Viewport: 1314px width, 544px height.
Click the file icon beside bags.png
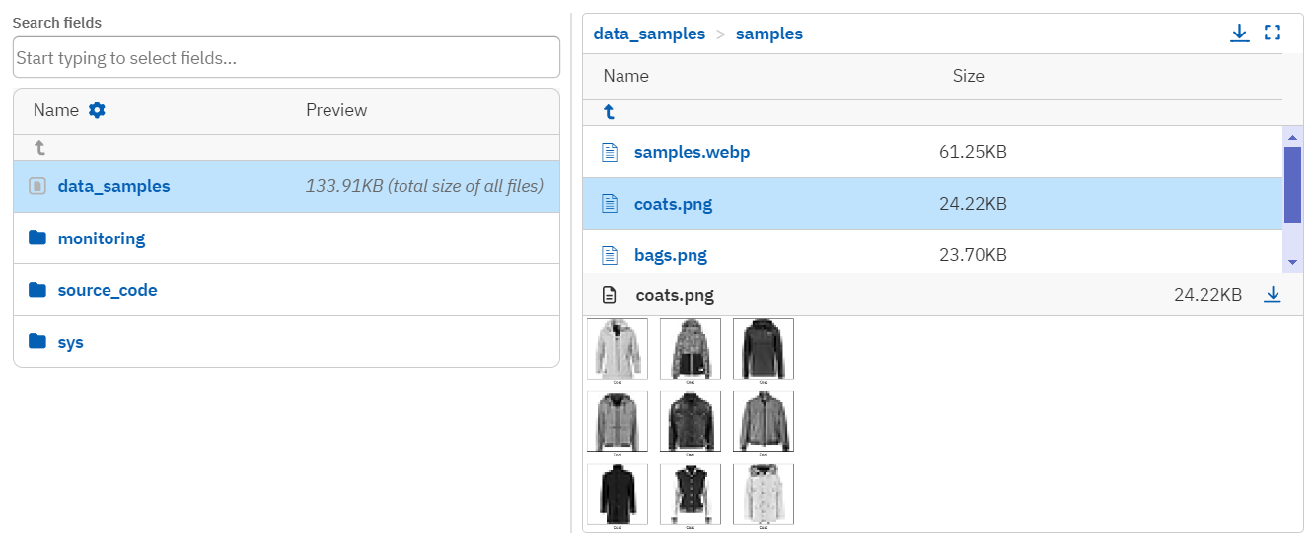[611, 256]
